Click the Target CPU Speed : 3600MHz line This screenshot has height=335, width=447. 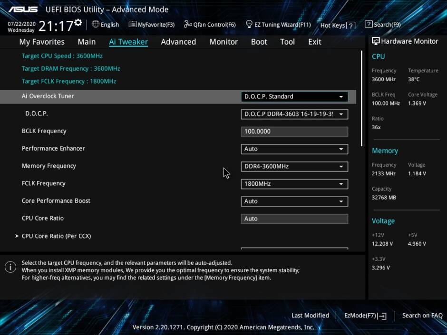tap(62, 56)
